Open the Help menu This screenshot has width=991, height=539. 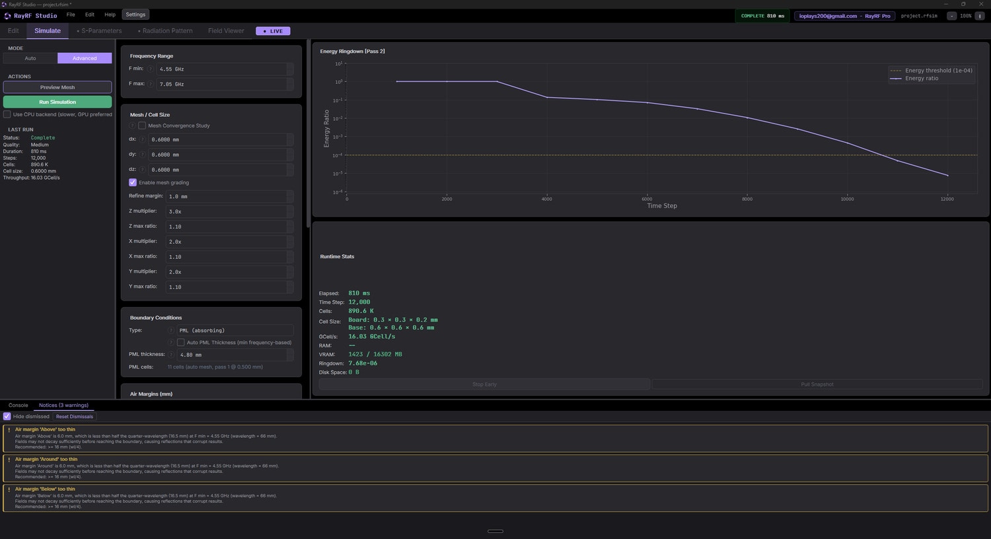click(x=110, y=15)
